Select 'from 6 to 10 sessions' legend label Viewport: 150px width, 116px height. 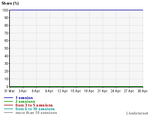point(35,109)
